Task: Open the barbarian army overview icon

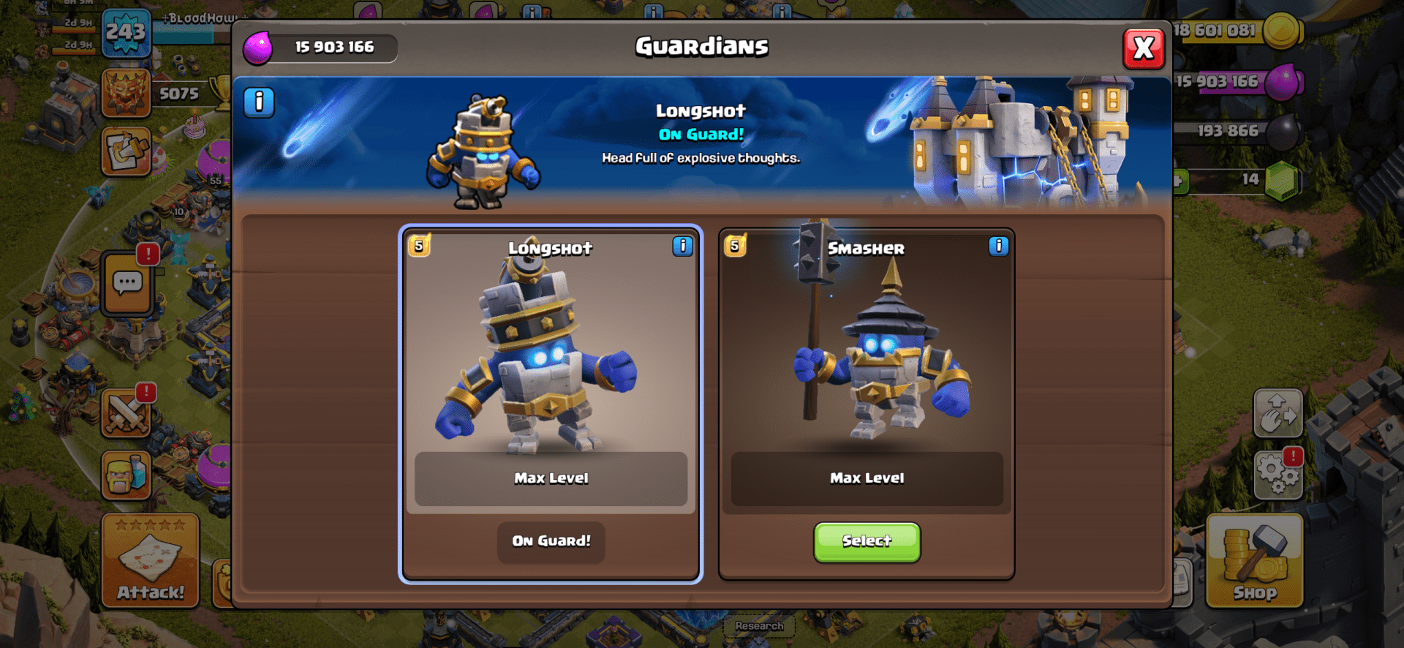Action: pos(127,475)
